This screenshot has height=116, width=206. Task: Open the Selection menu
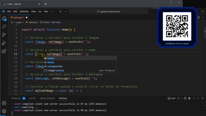[x=24, y=12]
